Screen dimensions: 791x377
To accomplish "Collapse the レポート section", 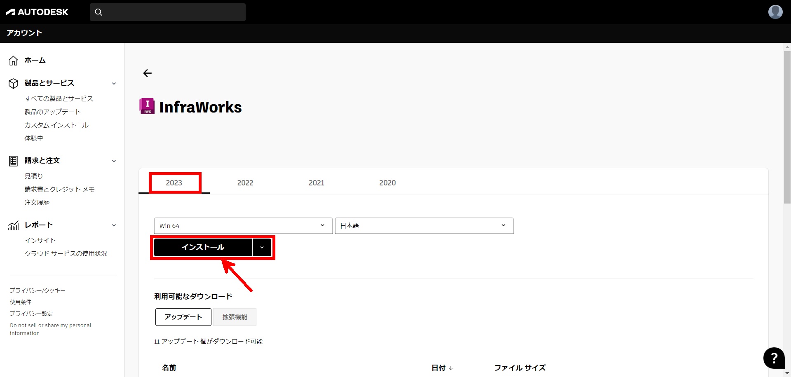I will [x=114, y=225].
